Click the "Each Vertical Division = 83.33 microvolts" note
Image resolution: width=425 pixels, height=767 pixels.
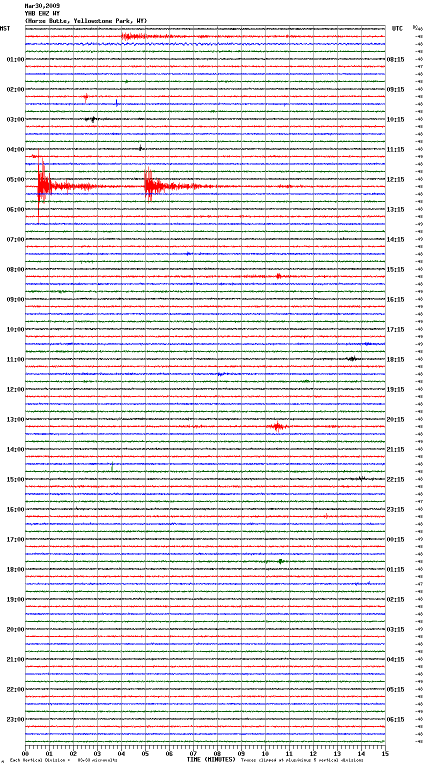pyautogui.click(x=63, y=760)
